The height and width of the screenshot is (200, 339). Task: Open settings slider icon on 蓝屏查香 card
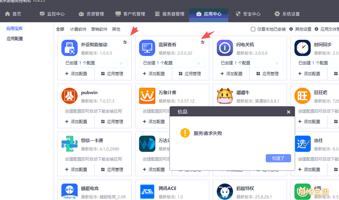coord(203,42)
